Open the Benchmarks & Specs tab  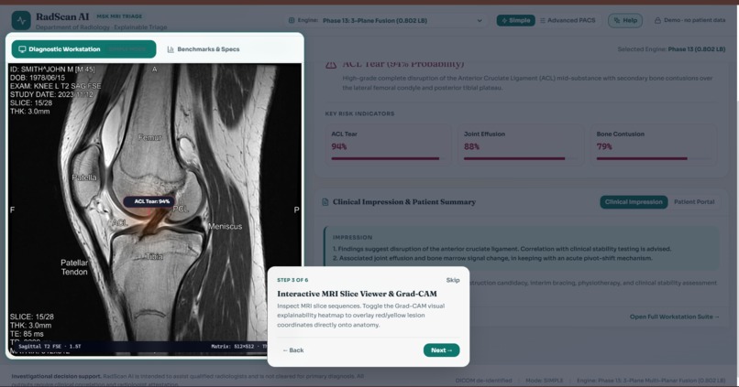204,48
